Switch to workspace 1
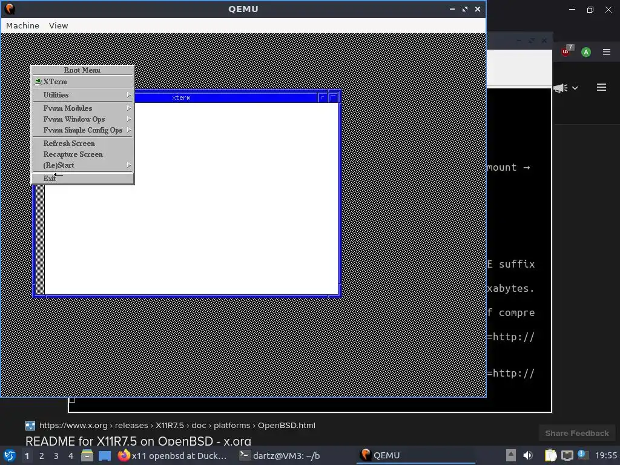The image size is (620, 465). click(27, 456)
